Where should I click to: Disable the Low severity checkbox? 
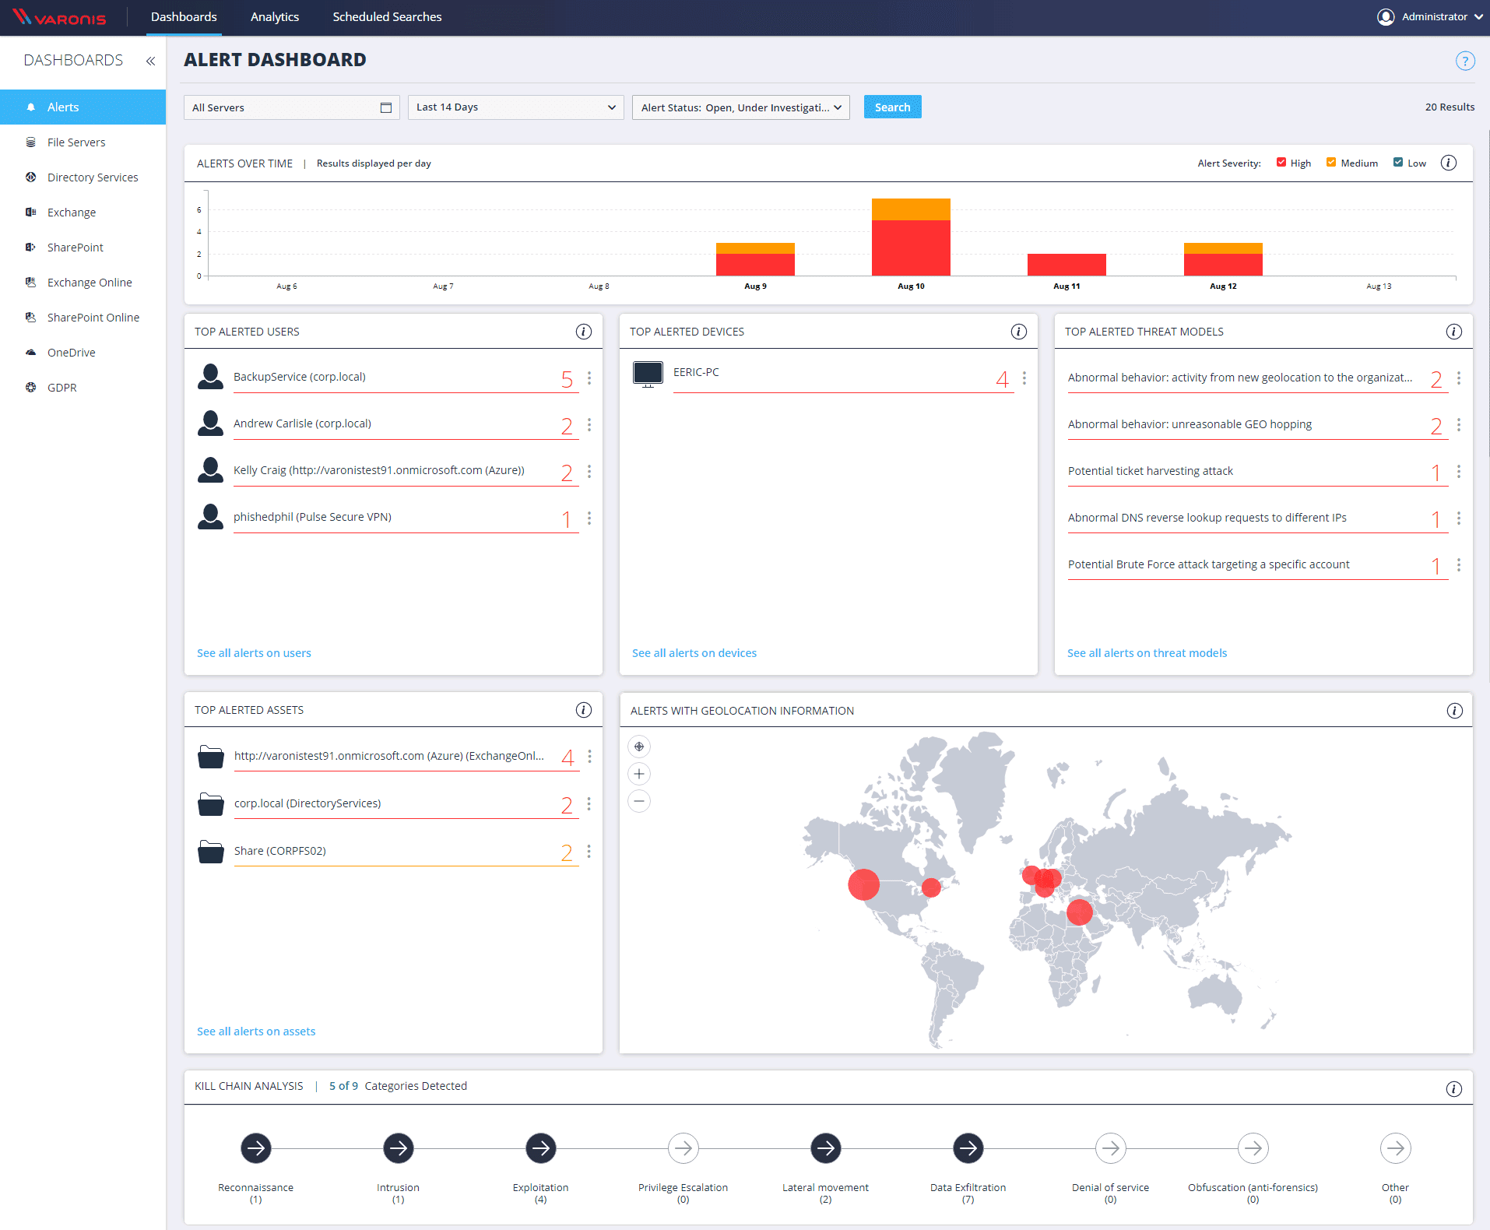point(1398,163)
